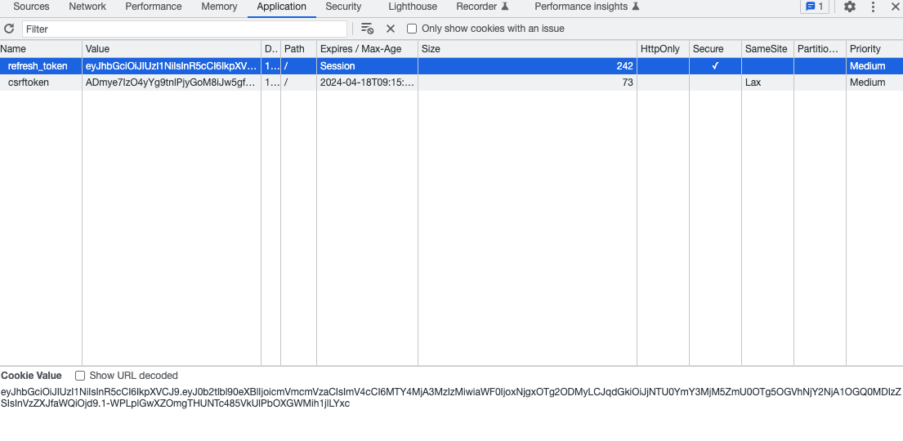Click the Secure checkmark for refresh_token
This screenshot has height=441, width=903.
[715, 66]
